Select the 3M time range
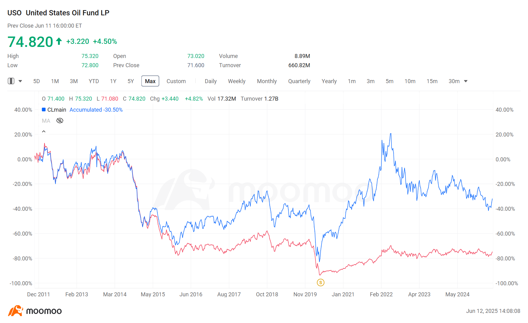 pyautogui.click(x=74, y=81)
